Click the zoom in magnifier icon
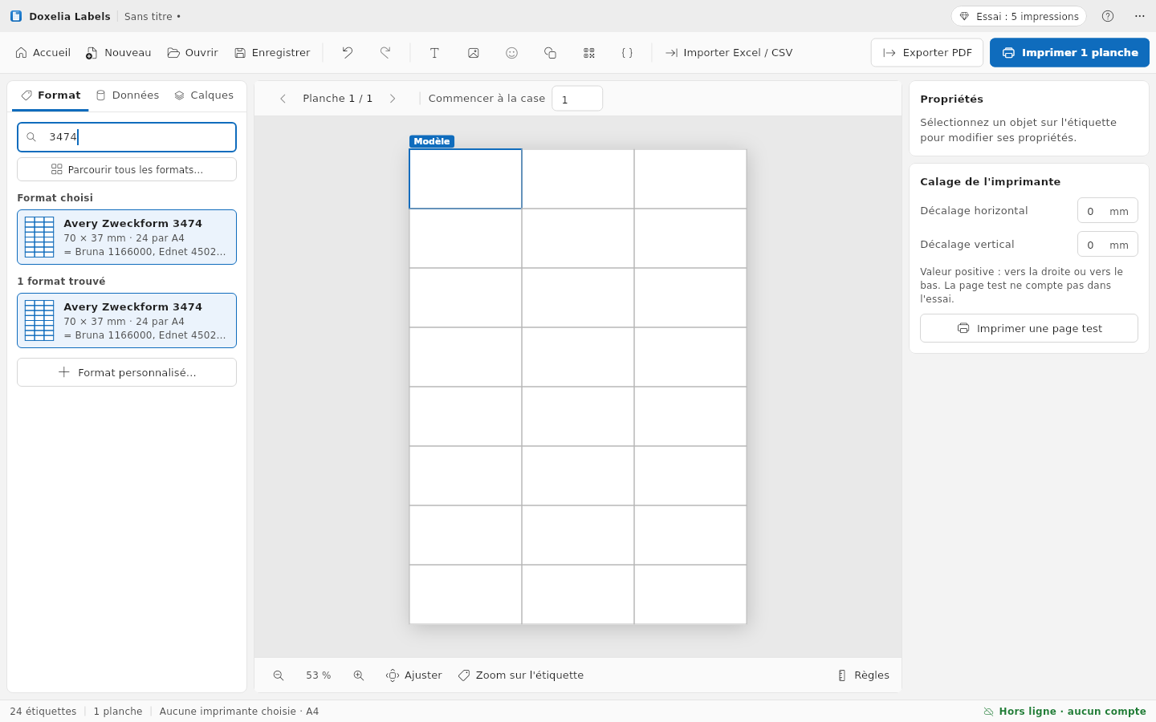1156x722 pixels. pos(359,675)
